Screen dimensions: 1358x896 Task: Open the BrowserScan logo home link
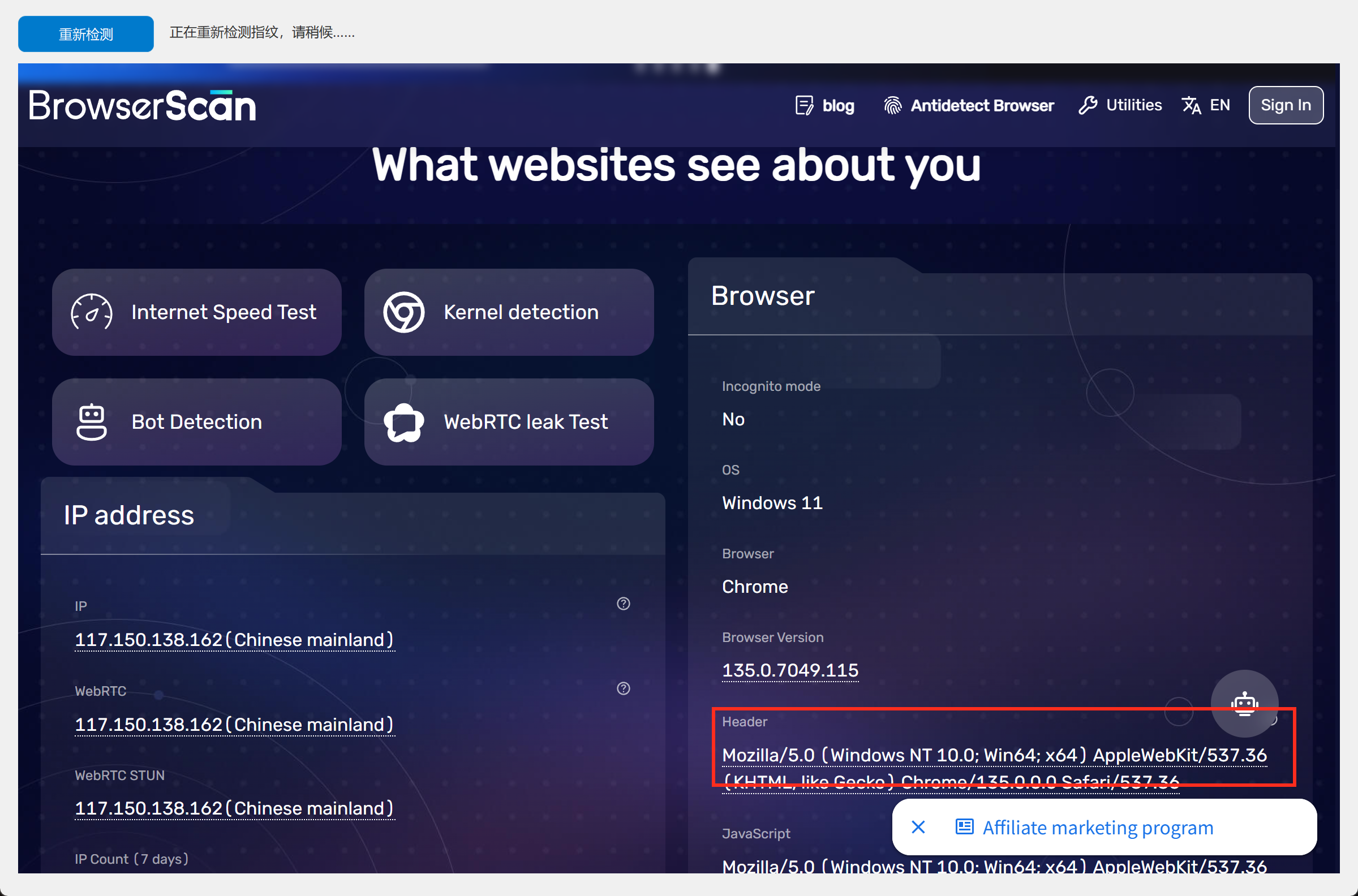(143, 106)
